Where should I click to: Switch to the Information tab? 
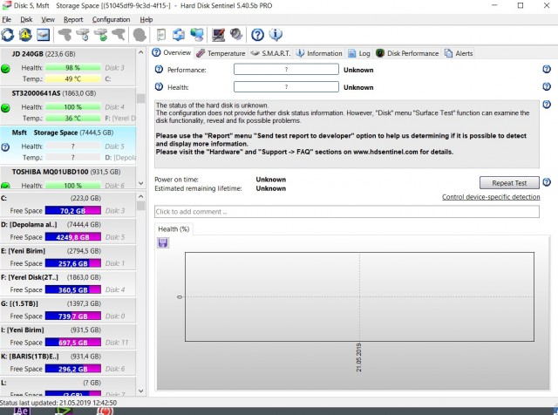coord(319,53)
